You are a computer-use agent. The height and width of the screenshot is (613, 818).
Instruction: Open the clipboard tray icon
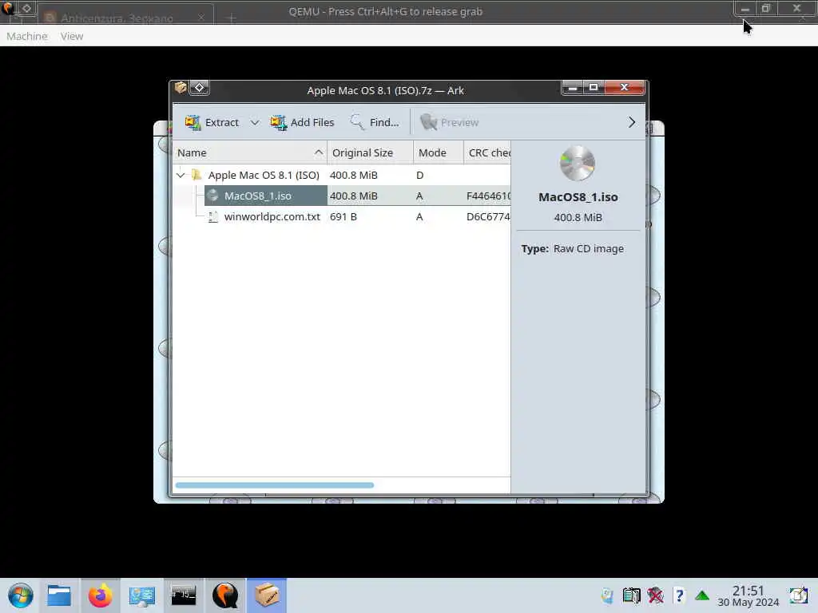coord(631,595)
